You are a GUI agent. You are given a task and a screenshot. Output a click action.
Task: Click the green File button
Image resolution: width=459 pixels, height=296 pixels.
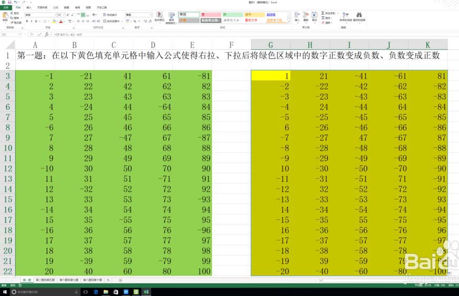pos(6,8)
